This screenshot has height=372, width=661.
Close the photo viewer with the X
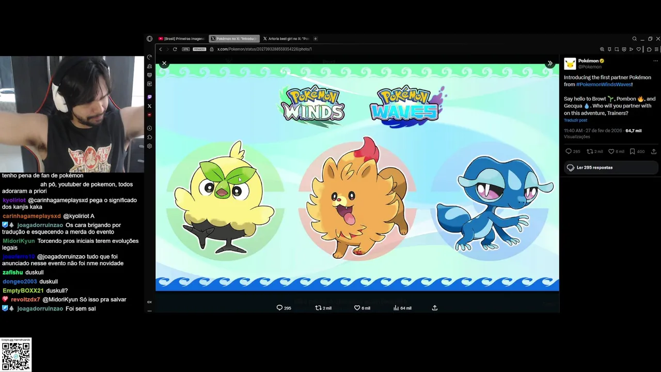(x=164, y=63)
